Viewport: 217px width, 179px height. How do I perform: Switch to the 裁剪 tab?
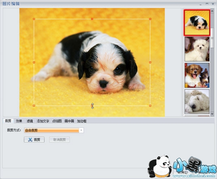pos(8,121)
